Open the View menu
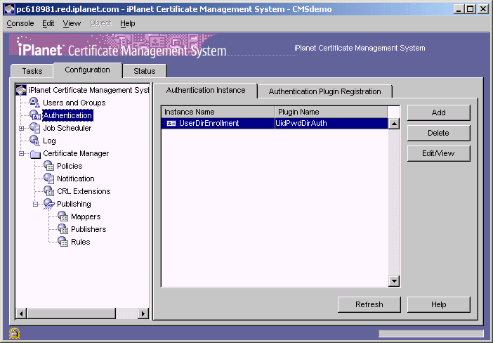The height and width of the screenshot is (343, 493). (x=72, y=24)
